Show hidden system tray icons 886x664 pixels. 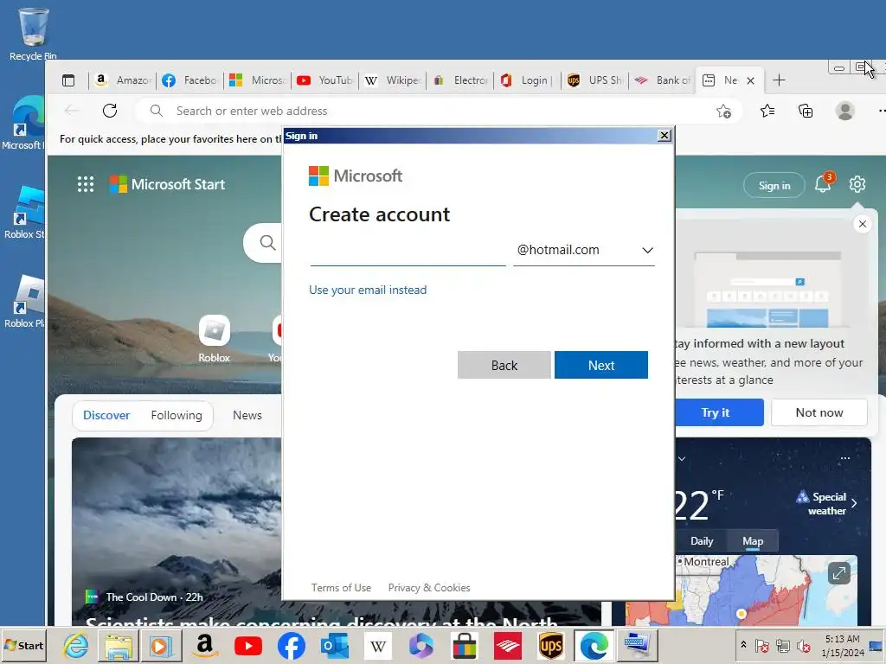point(743,645)
